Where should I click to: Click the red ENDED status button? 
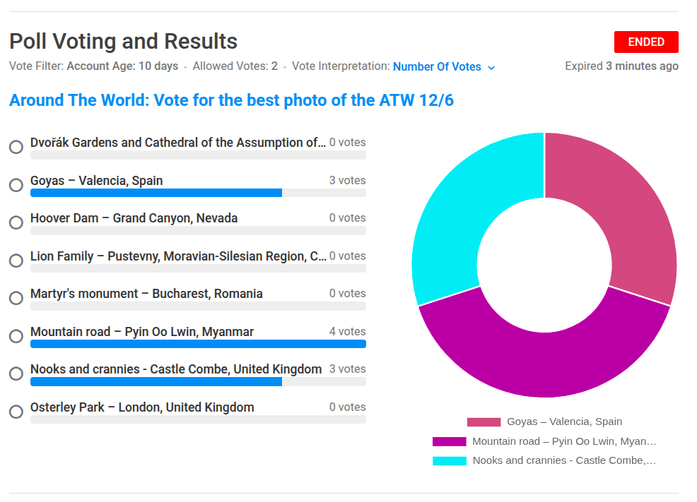tap(646, 42)
